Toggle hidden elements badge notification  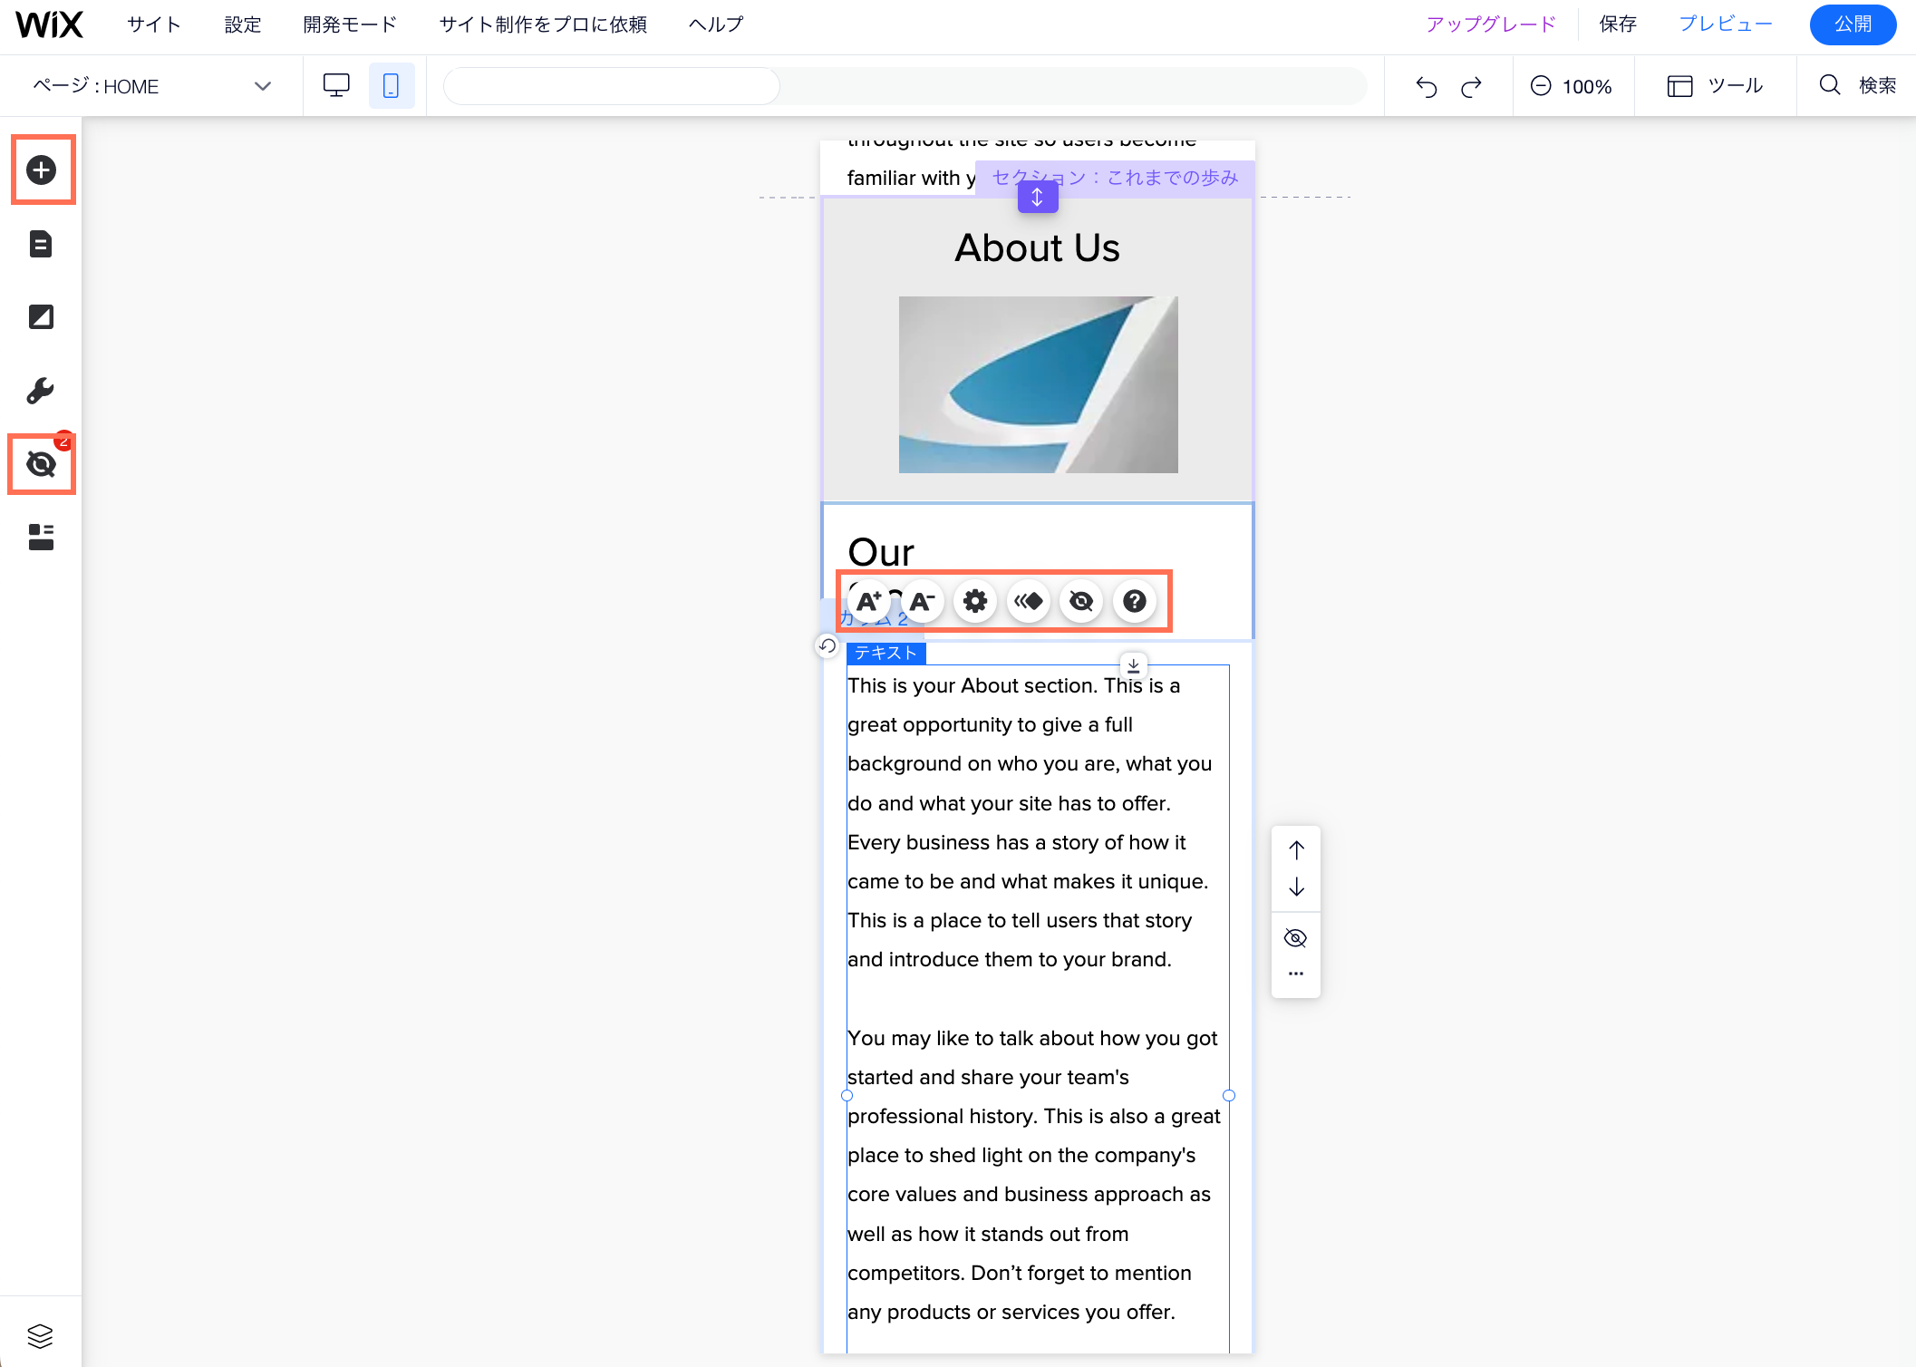point(63,442)
